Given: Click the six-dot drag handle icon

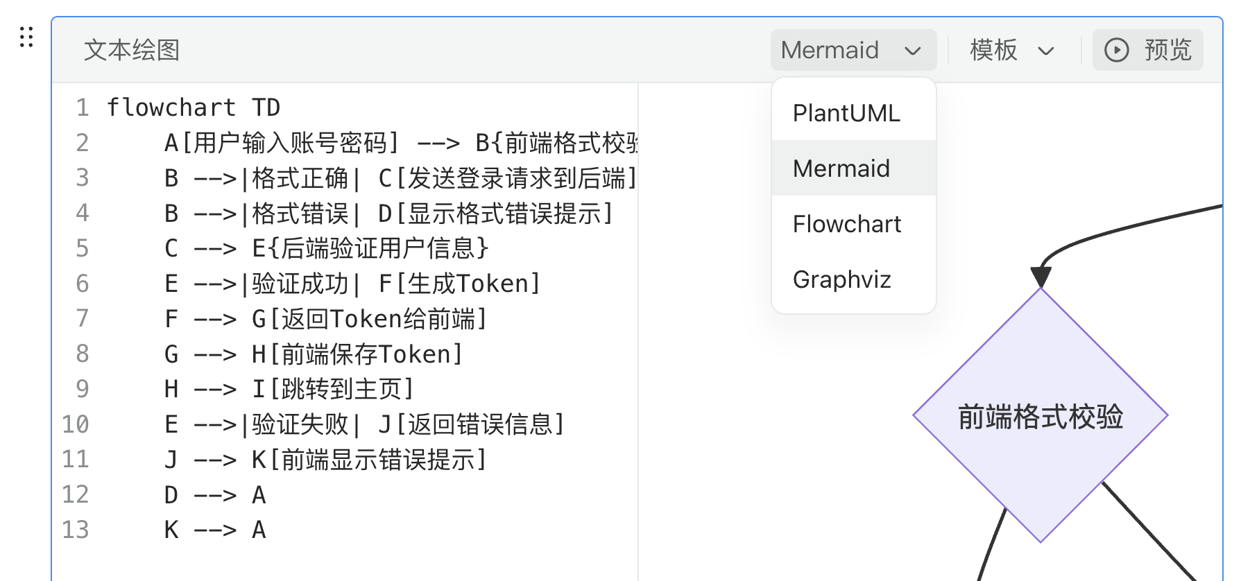Looking at the screenshot, I should point(26,37).
